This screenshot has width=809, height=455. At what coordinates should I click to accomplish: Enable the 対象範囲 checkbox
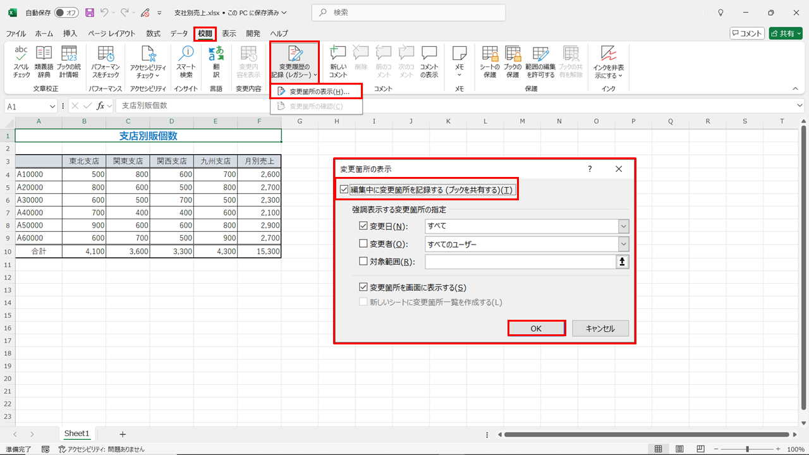pos(363,262)
